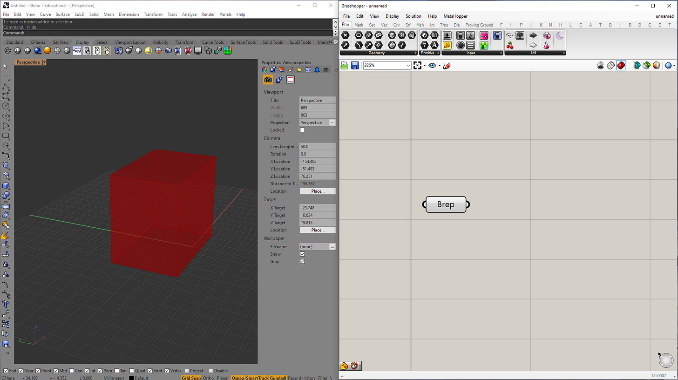Click the letter A text icon in Primitive panel
Screen dimensions: 678x380
click(434, 45)
